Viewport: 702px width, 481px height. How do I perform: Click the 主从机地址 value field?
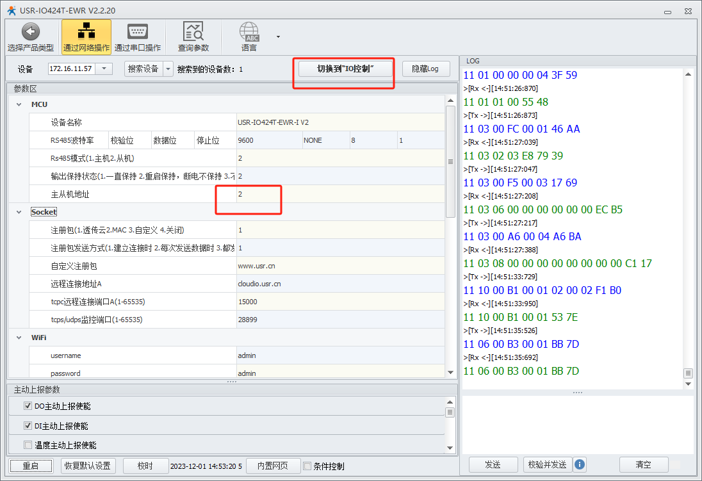(339, 194)
